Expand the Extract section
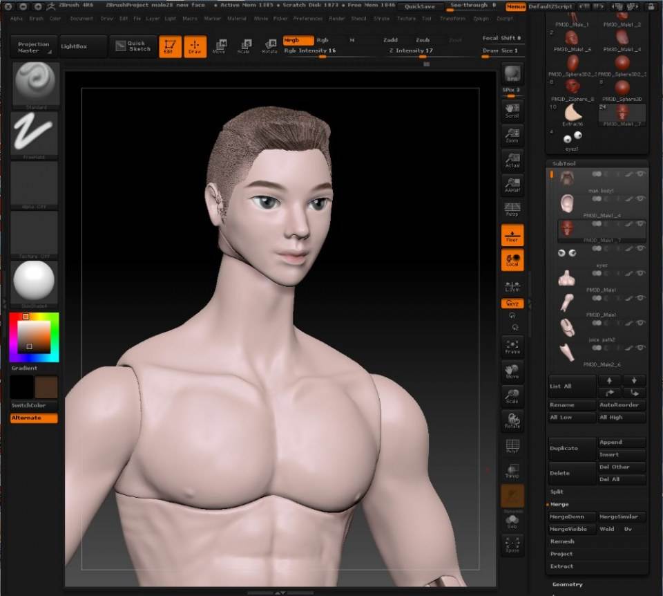This screenshot has width=663, height=596. click(x=561, y=566)
